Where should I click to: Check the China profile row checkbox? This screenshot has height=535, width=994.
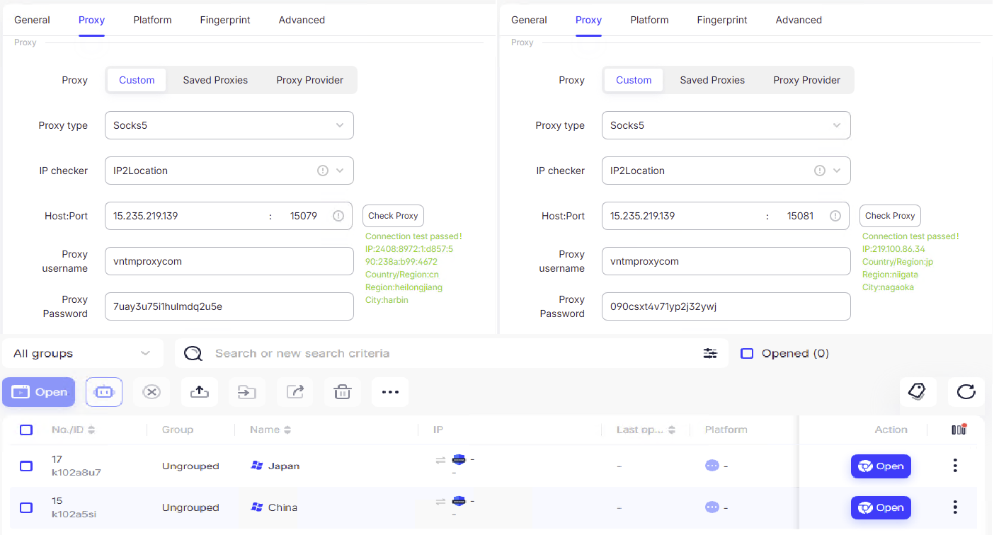tap(26, 507)
